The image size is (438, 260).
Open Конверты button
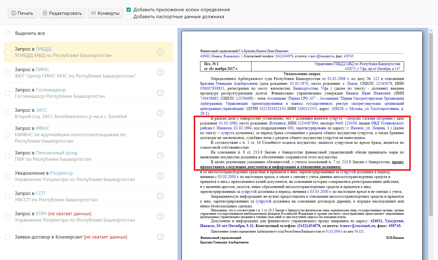click(105, 13)
